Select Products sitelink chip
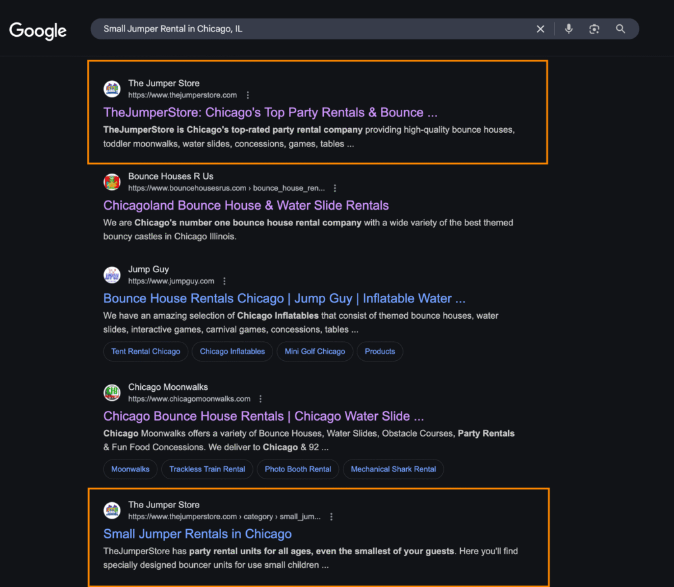674x587 pixels. click(x=380, y=351)
